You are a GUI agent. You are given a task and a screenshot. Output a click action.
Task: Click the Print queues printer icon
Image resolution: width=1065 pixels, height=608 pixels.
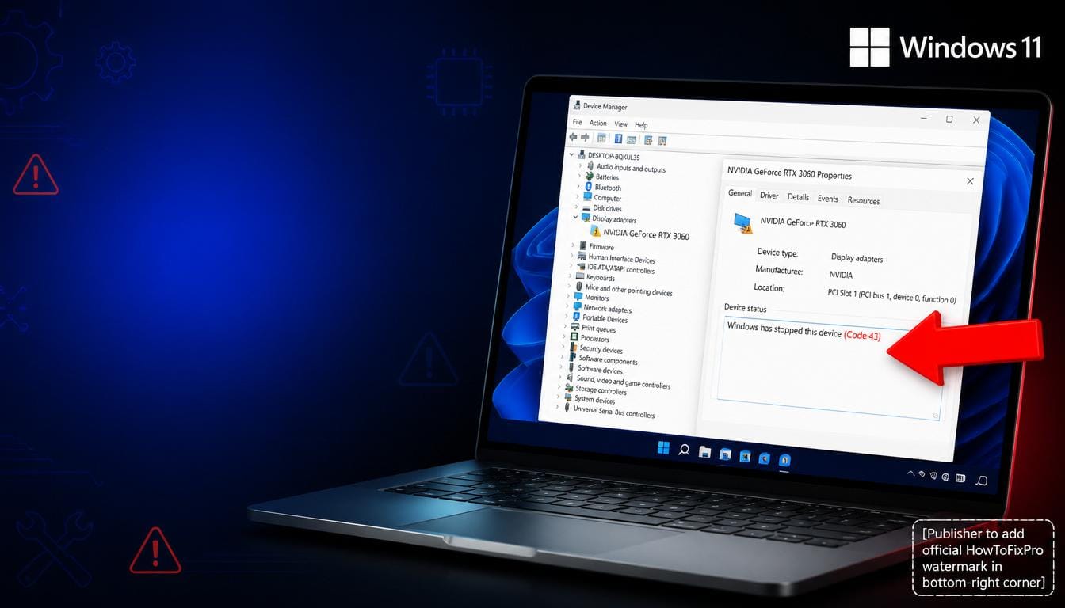[x=575, y=328]
